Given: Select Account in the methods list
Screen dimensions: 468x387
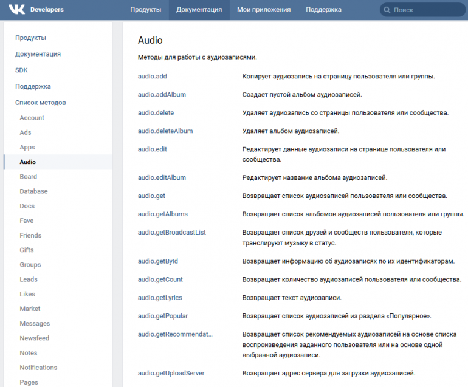Looking at the screenshot, I should point(32,118).
